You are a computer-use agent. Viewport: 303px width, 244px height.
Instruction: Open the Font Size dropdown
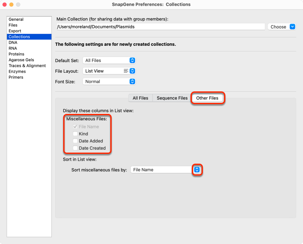click(109, 82)
